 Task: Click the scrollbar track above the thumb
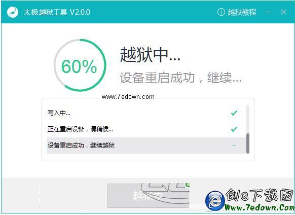[248, 119]
